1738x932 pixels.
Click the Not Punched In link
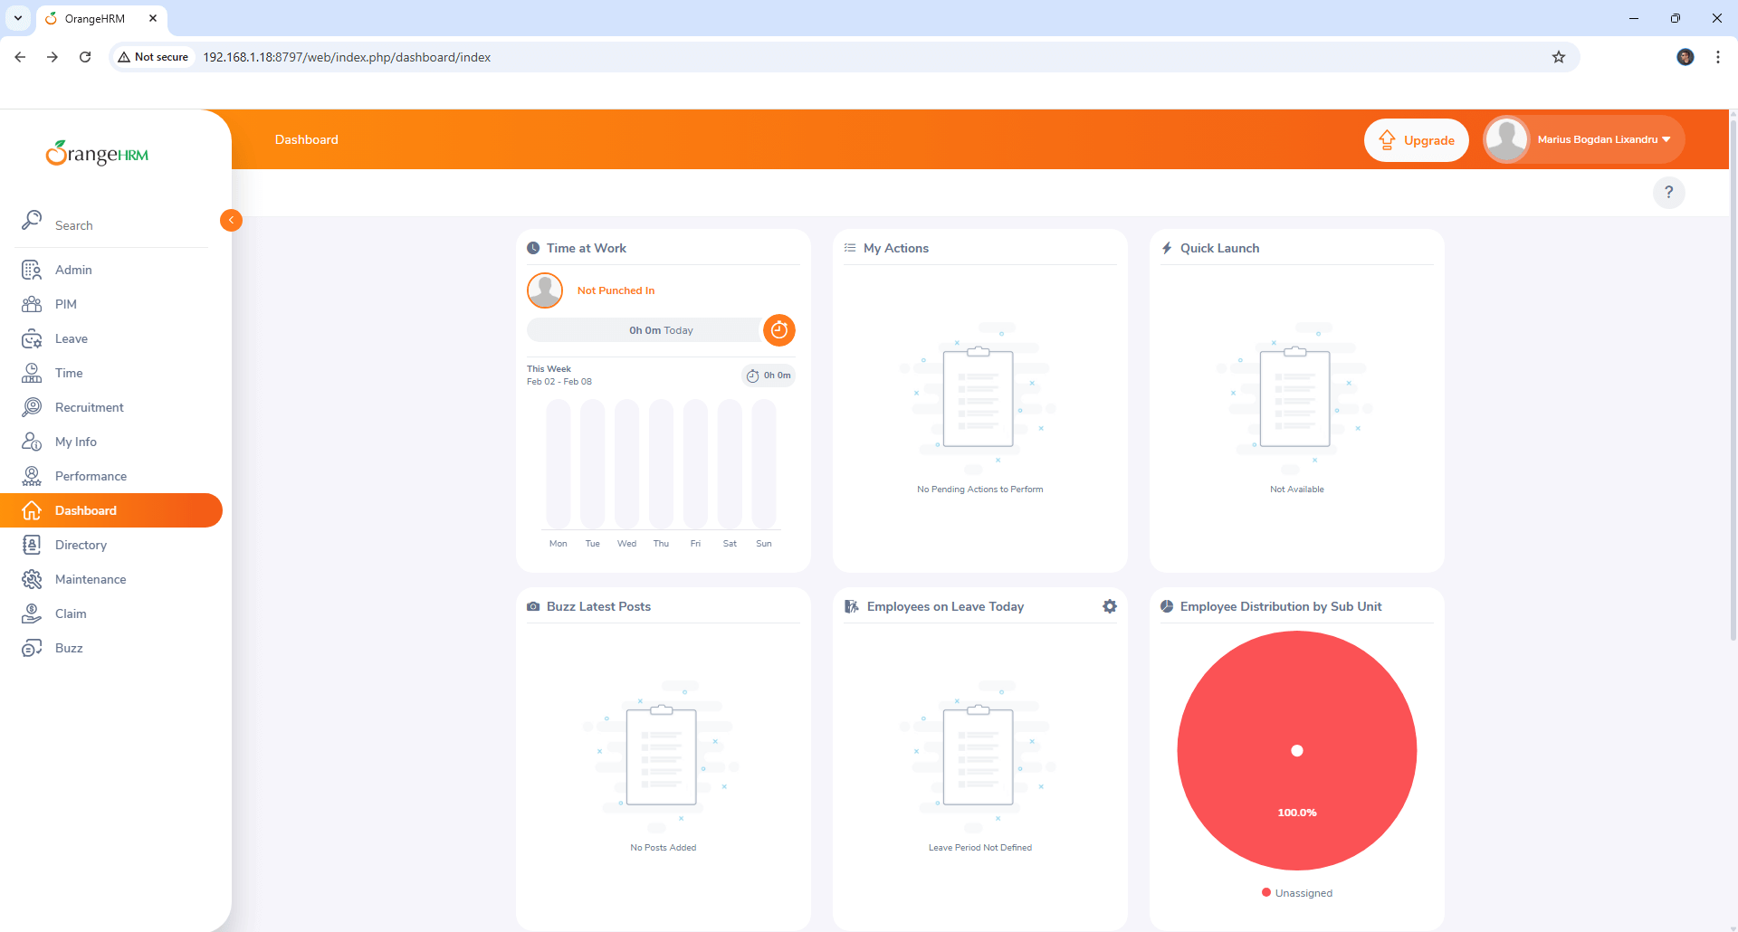tap(616, 290)
